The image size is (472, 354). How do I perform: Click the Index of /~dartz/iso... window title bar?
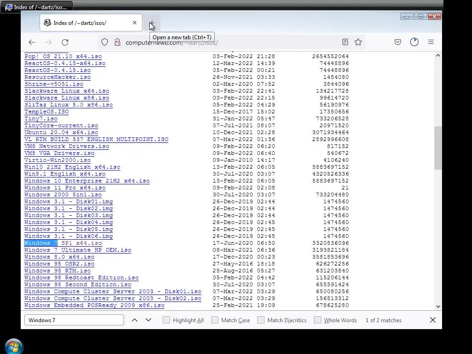tap(36, 7)
